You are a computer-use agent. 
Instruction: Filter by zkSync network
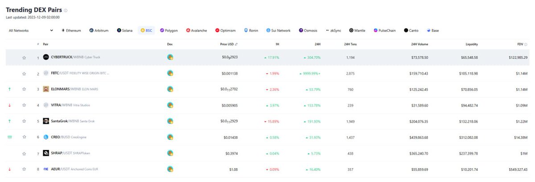(x=334, y=31)
